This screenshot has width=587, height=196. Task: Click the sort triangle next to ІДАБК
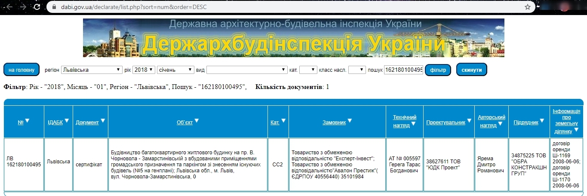67,121
